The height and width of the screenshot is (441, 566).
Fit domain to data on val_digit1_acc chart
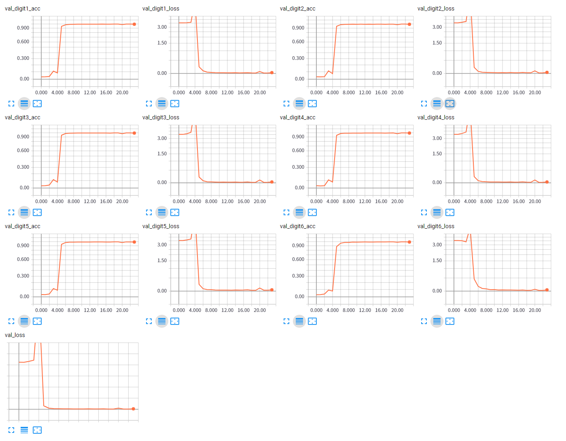coord(37,104)
